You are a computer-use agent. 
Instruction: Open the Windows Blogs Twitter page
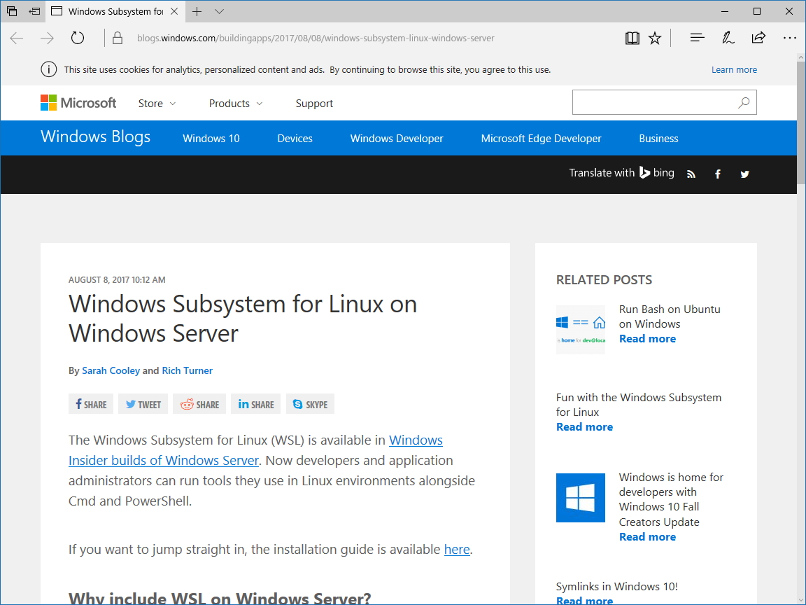point(744,174)
